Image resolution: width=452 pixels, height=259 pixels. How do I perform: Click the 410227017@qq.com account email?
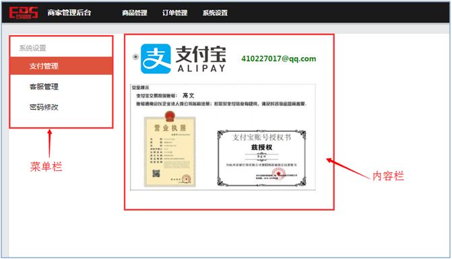pyautogui.click(x=279, y=59)
